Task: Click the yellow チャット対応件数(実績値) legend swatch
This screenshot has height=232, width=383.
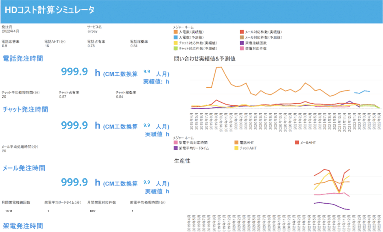Action: coord(176,43)
